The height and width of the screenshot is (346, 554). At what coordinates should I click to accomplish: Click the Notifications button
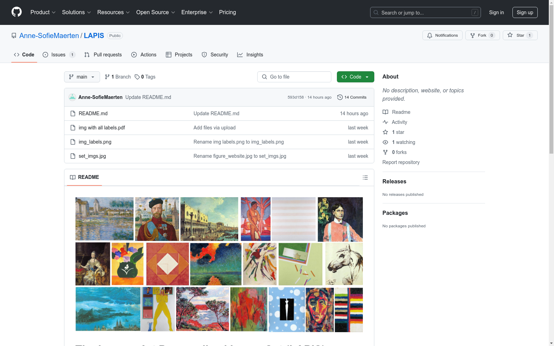[443, 35]
